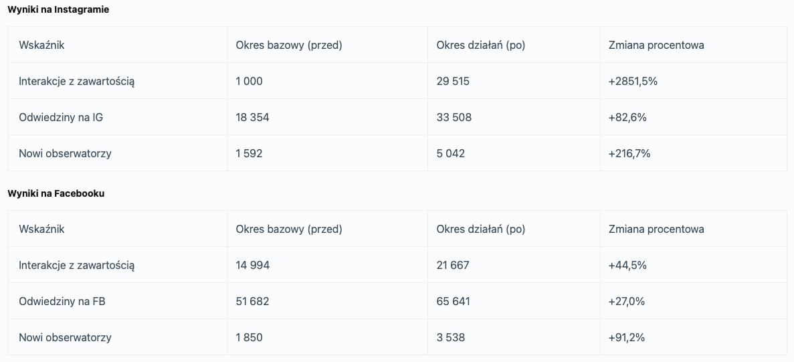Click the 'Wyniki na Instagramie' heading
Screen dimensions: 794x362
click(58, 10)
